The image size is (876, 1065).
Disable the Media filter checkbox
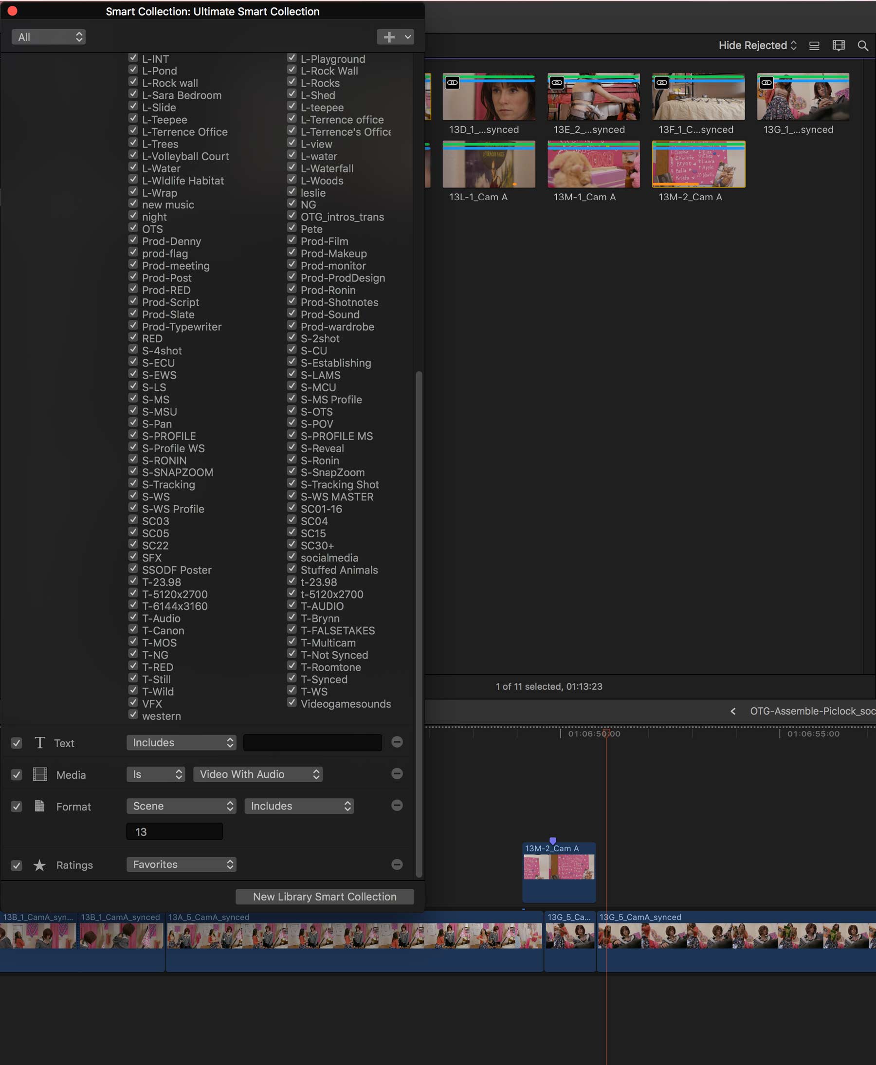[17, 774]
